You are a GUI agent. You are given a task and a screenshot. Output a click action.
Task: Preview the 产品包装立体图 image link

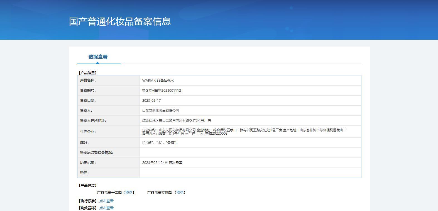point(180,192)
